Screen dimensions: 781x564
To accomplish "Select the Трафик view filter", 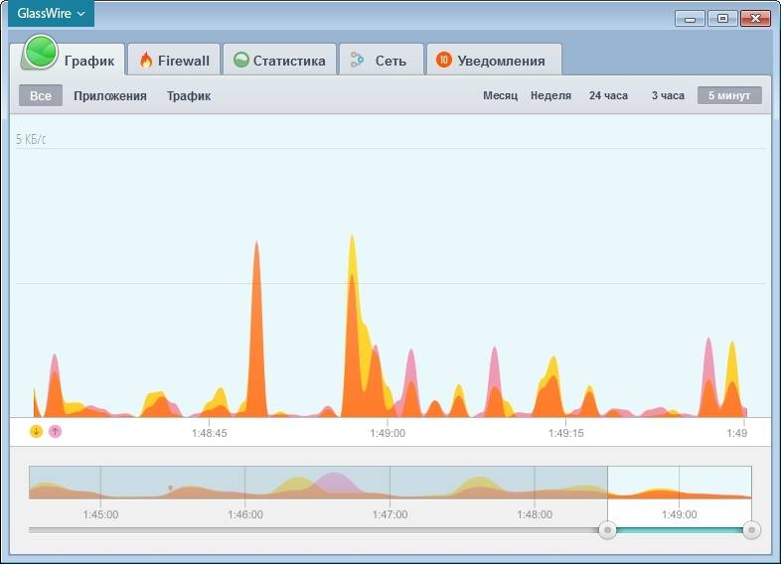I will coord(189,95).
